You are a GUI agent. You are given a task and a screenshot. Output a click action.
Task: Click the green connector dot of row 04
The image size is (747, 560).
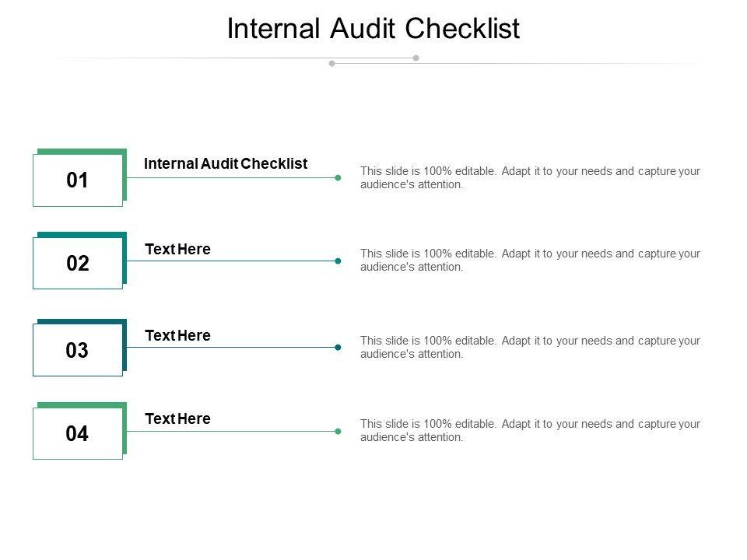pyautogui.click(x=338, y=431)
